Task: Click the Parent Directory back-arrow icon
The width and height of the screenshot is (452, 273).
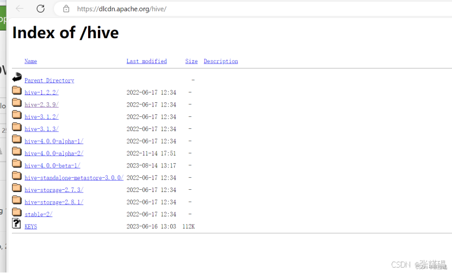Action: click(x=17, y=77)
